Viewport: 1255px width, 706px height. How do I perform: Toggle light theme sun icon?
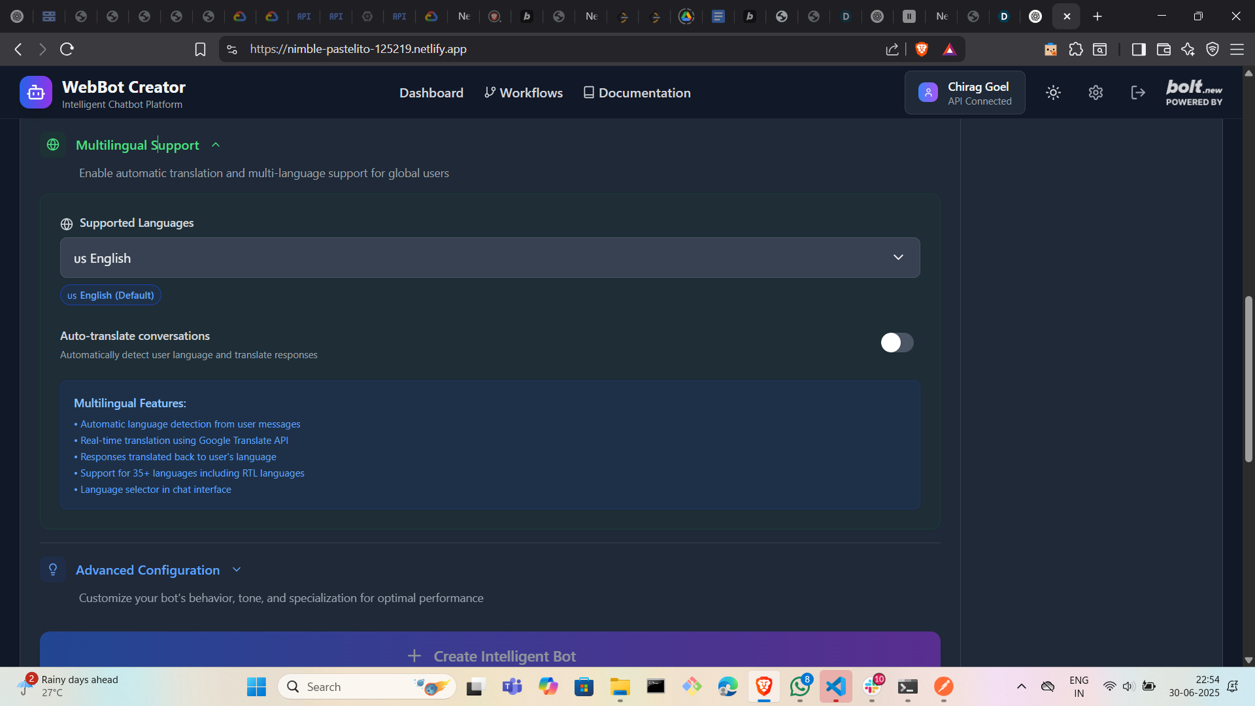[x=1053, y=93]
